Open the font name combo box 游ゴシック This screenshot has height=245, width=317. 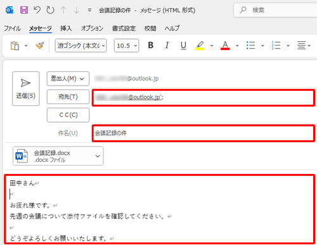(x=81, y=46)
